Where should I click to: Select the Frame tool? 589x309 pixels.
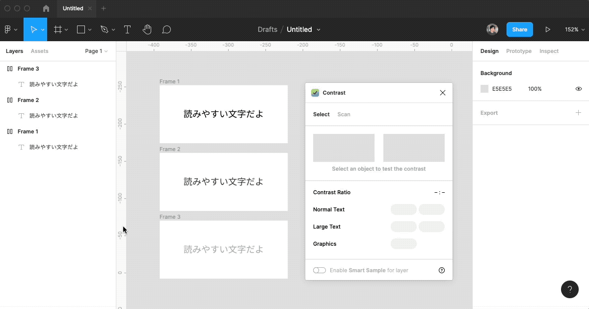[x=58, y=29]
